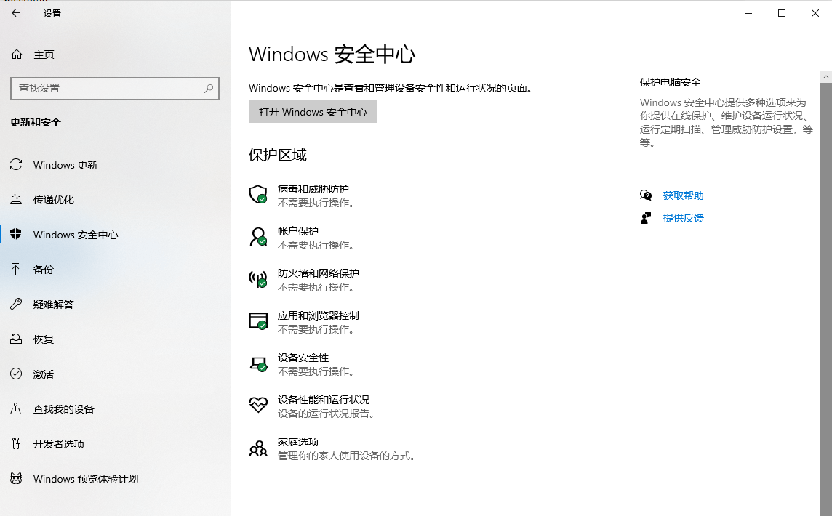
Task: Click the 恢复 sidebar icon
Action: pyautogui.click(x=16, y=339)
